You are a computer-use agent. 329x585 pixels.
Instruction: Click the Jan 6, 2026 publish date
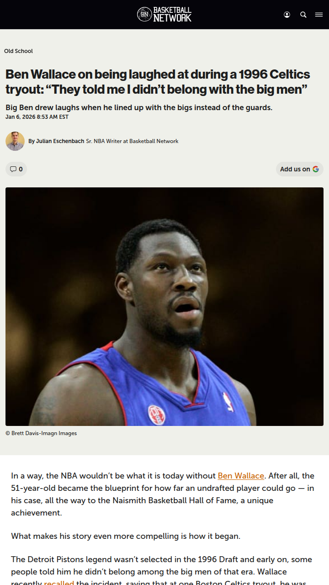37,117
